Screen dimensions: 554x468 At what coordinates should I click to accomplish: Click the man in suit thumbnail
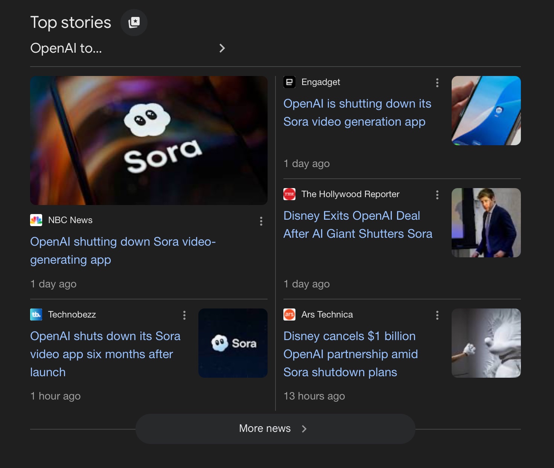pyautogui.click(x=486, y=223)
